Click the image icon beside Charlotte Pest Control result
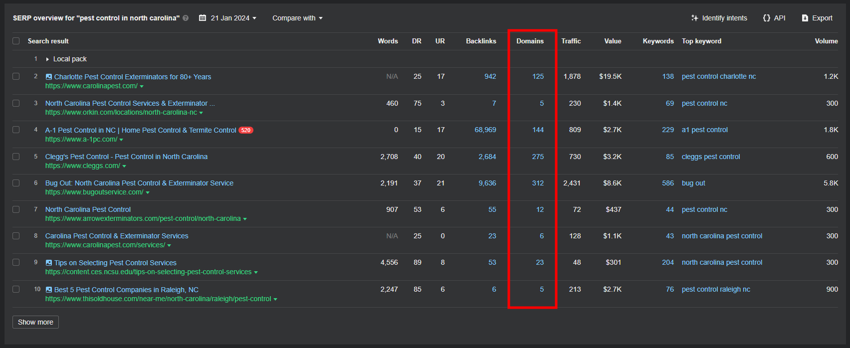This screenshot has height=348, width=850. pos(48,77)
